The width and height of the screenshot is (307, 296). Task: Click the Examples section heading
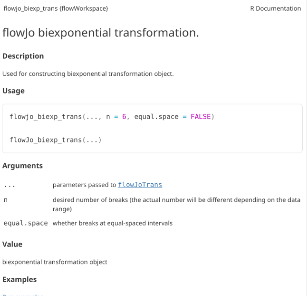(20, 279)
